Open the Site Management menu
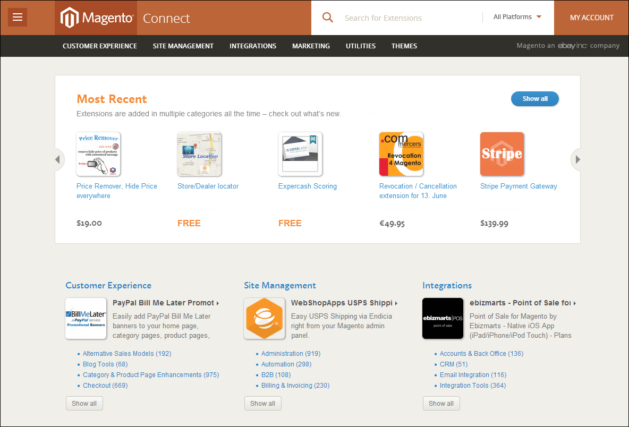 coord(183,46)
